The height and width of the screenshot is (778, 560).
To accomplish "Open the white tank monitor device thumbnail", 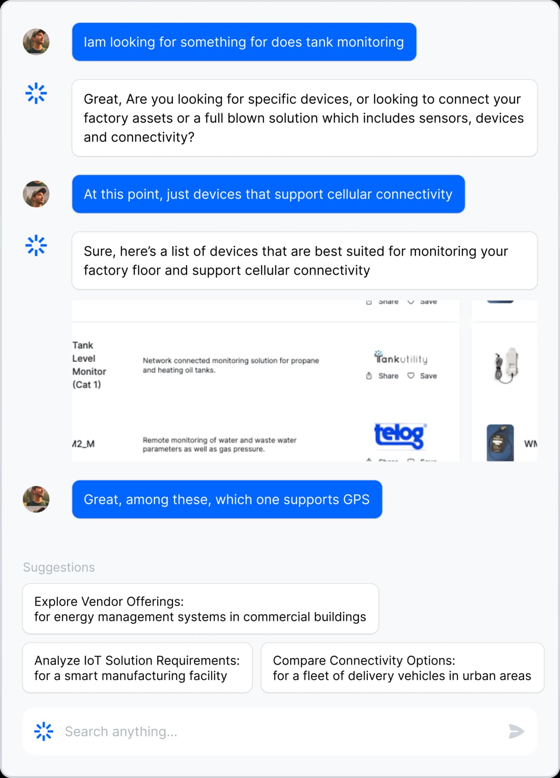I will pyautogui.click(x=506, y=366).
